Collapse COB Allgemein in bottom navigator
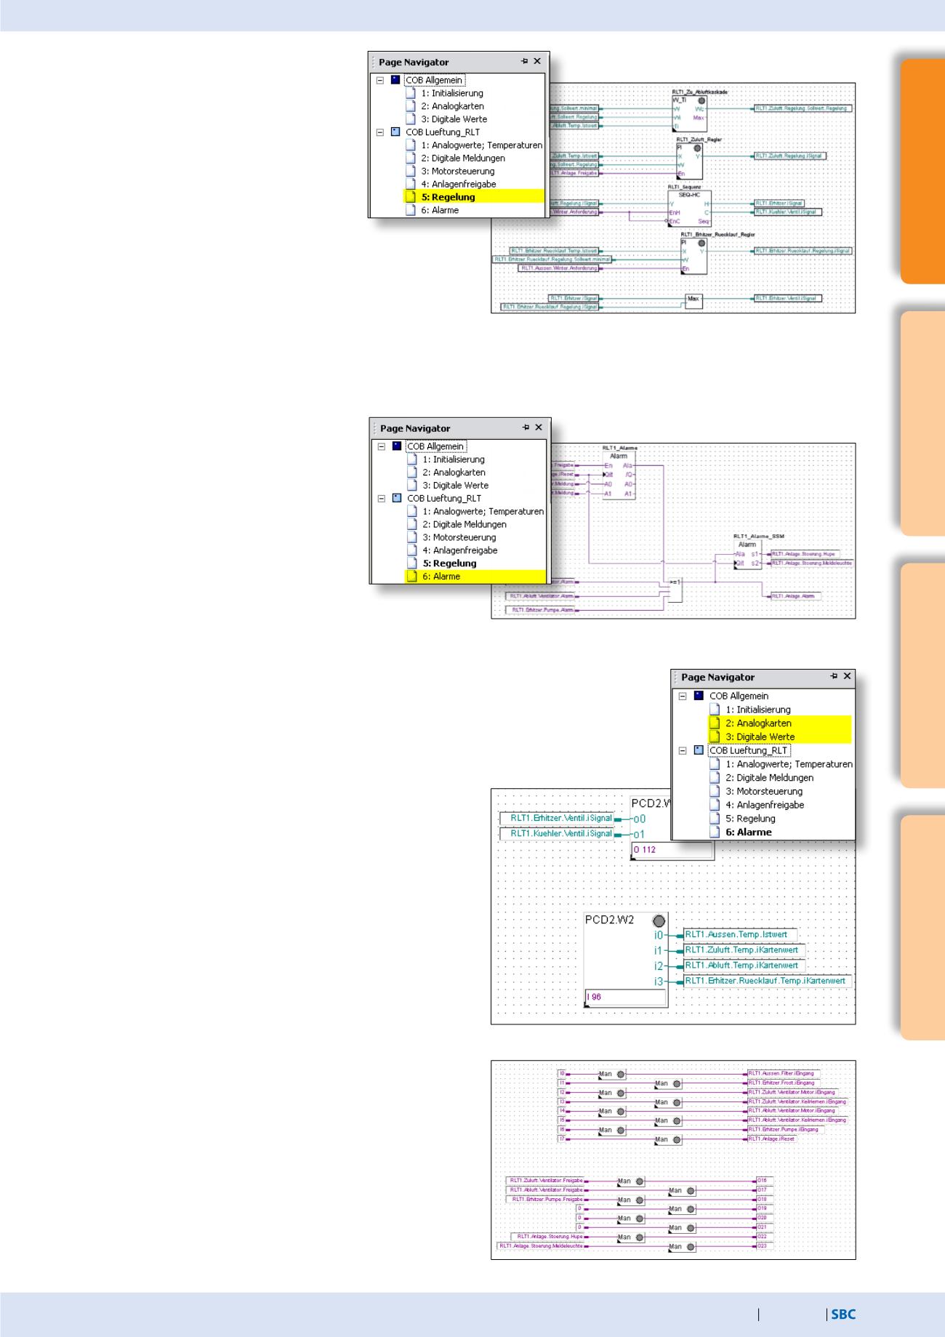The width and height of the screenshot is (945, 1337). click(683, 696)
